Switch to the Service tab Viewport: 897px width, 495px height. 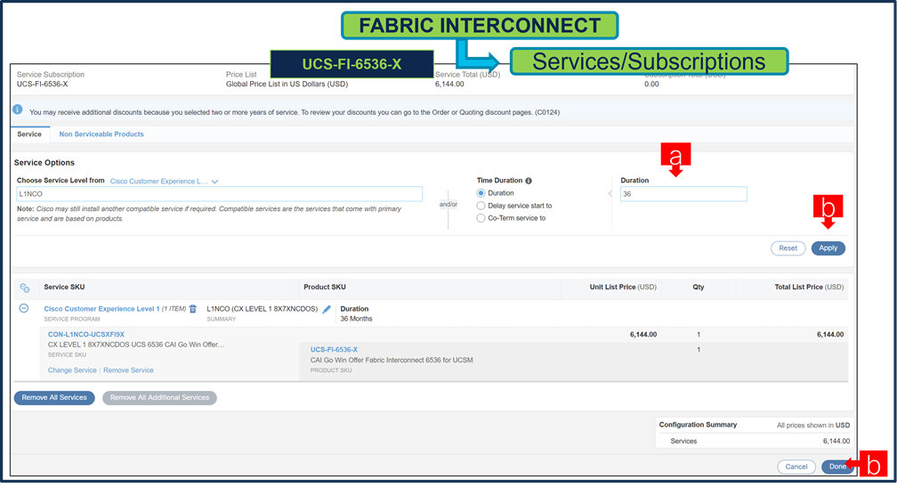(x=29, y=134)
